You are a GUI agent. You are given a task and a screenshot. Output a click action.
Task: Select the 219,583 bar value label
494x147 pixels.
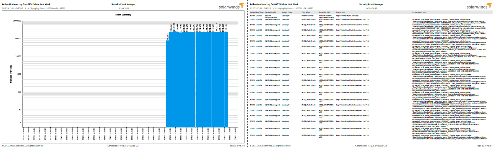(204, 28)
